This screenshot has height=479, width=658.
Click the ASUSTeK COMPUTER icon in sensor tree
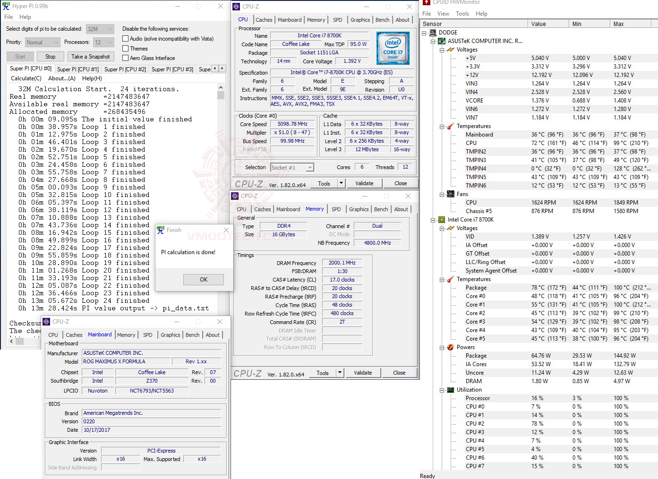[x=441, y=41]
